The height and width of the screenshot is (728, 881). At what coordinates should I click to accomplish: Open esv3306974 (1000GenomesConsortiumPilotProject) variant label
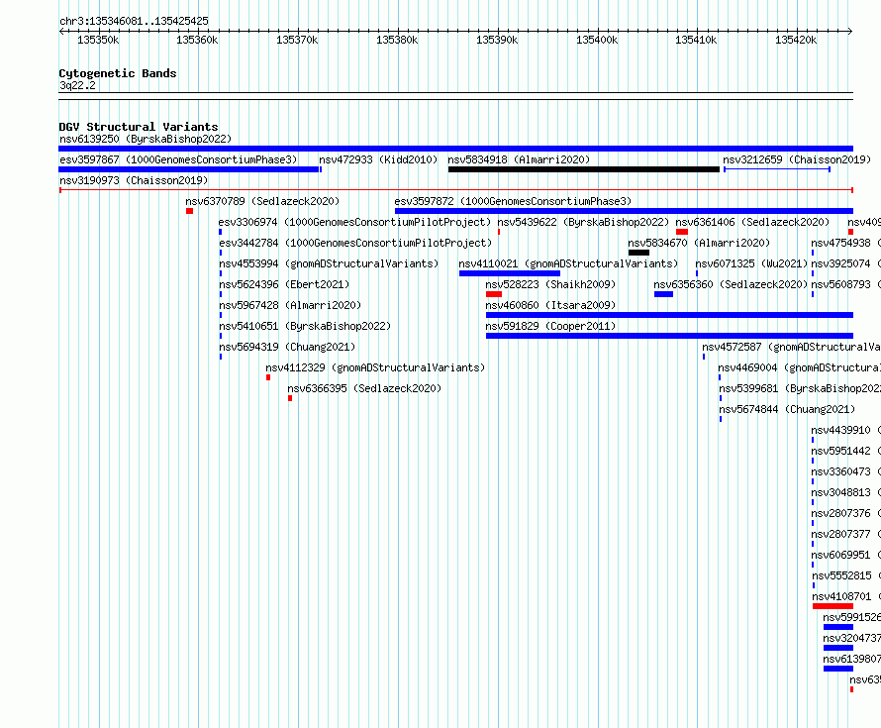coord(355,222)
